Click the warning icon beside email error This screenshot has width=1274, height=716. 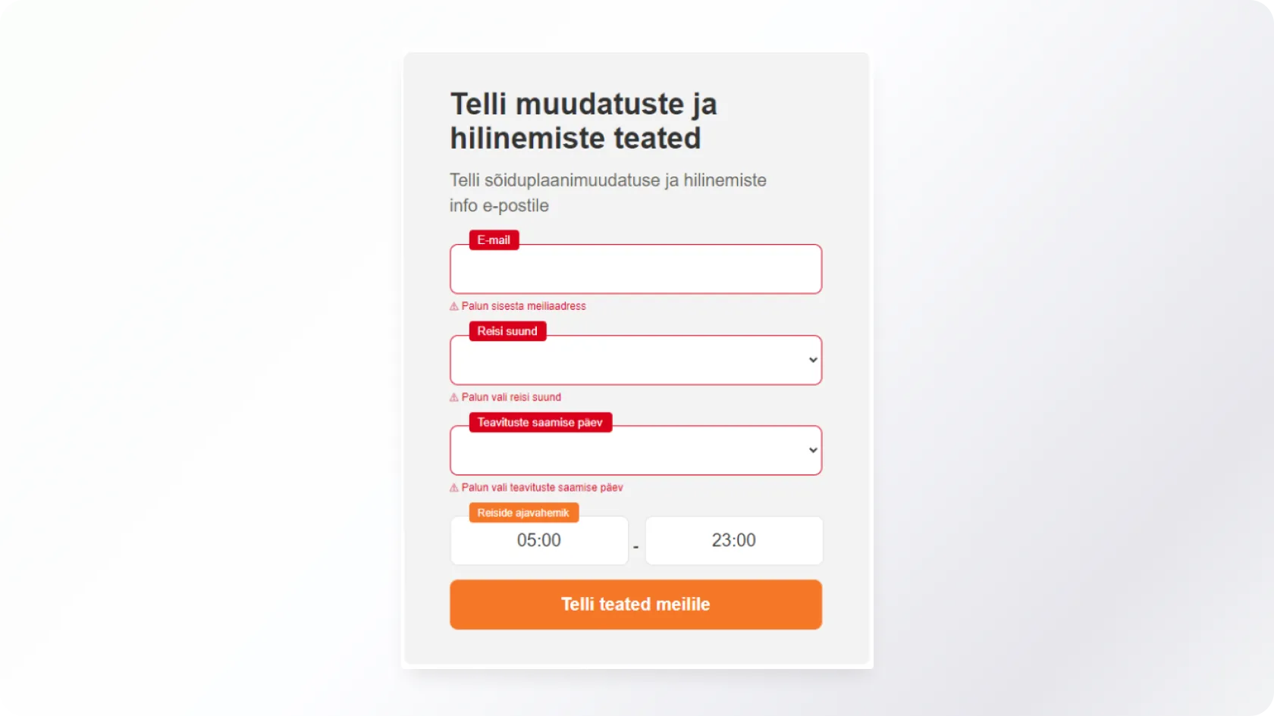tap(454, 307)
